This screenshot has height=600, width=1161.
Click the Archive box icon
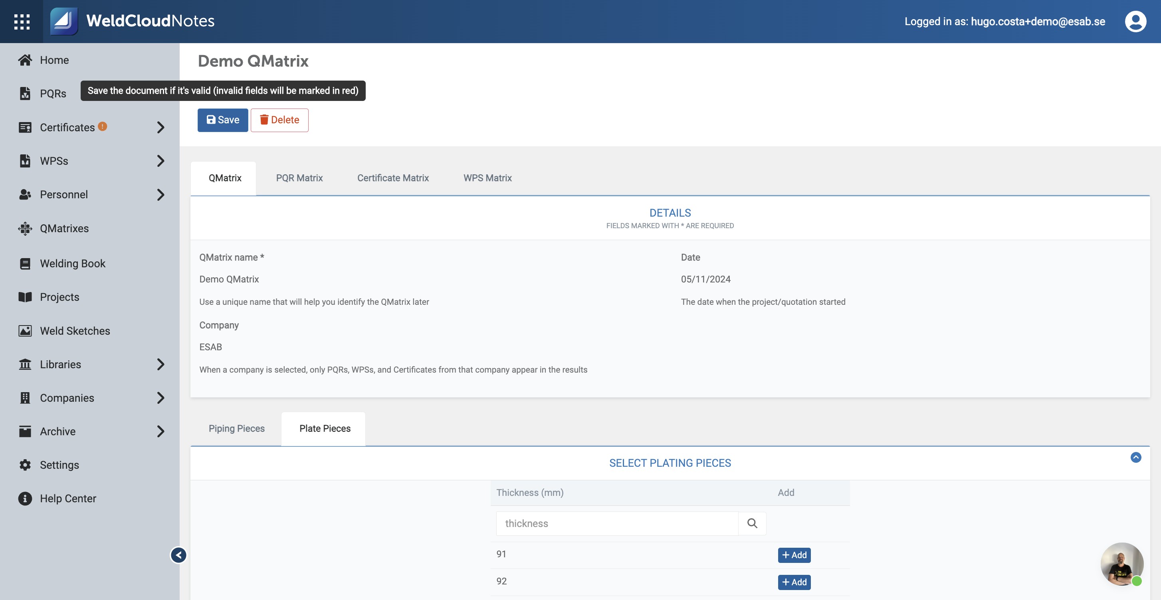(x=25, y=432)
